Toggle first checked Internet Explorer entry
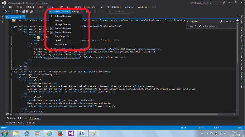This screenshot has height=137, width=245. point(52,28)
